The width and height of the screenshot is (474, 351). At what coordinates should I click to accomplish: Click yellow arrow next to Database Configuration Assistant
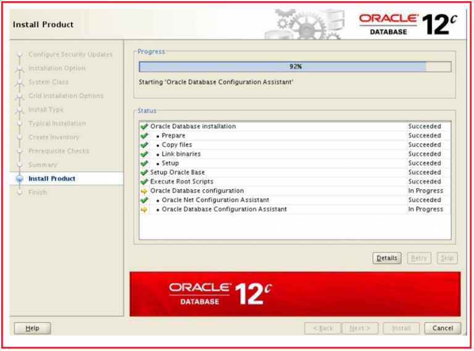[x=144, y=210]
